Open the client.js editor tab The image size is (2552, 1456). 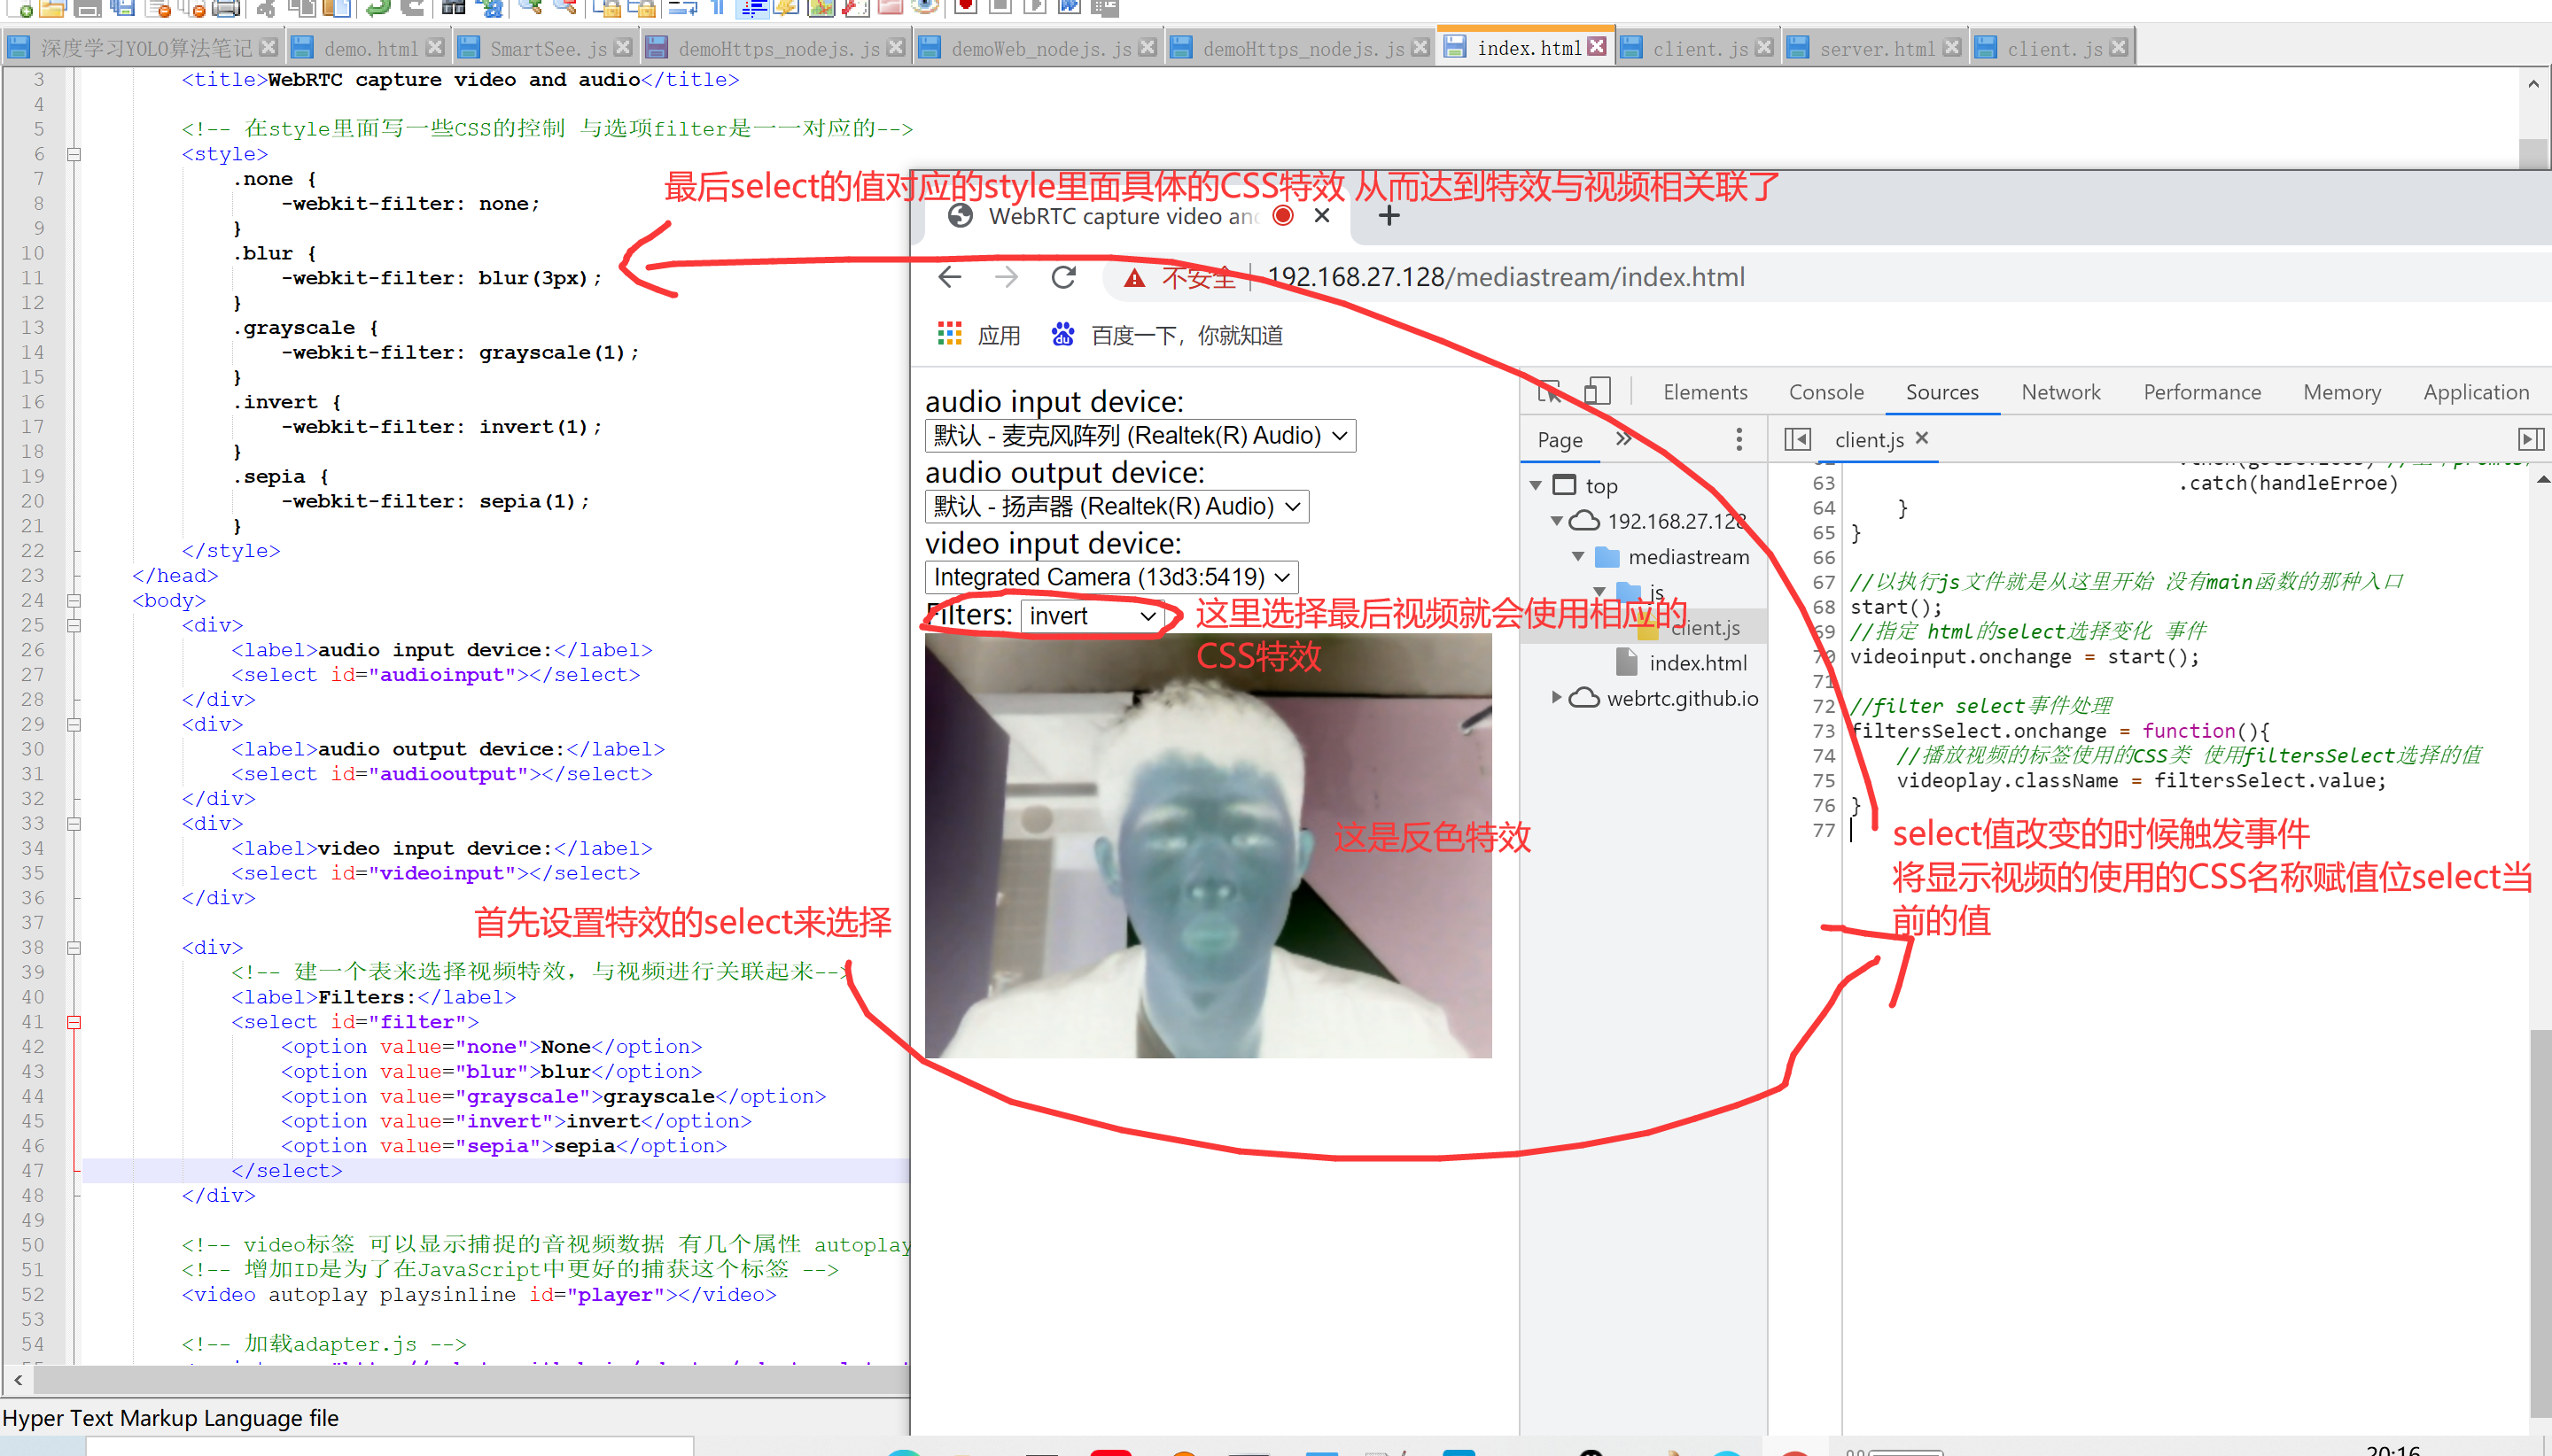tap(1868, 440)
